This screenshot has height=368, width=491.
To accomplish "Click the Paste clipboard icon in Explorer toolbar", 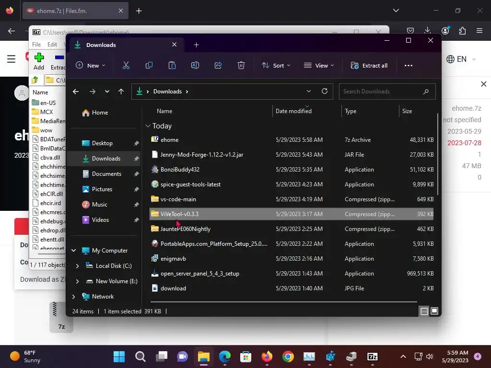I will tap(172, 65).
